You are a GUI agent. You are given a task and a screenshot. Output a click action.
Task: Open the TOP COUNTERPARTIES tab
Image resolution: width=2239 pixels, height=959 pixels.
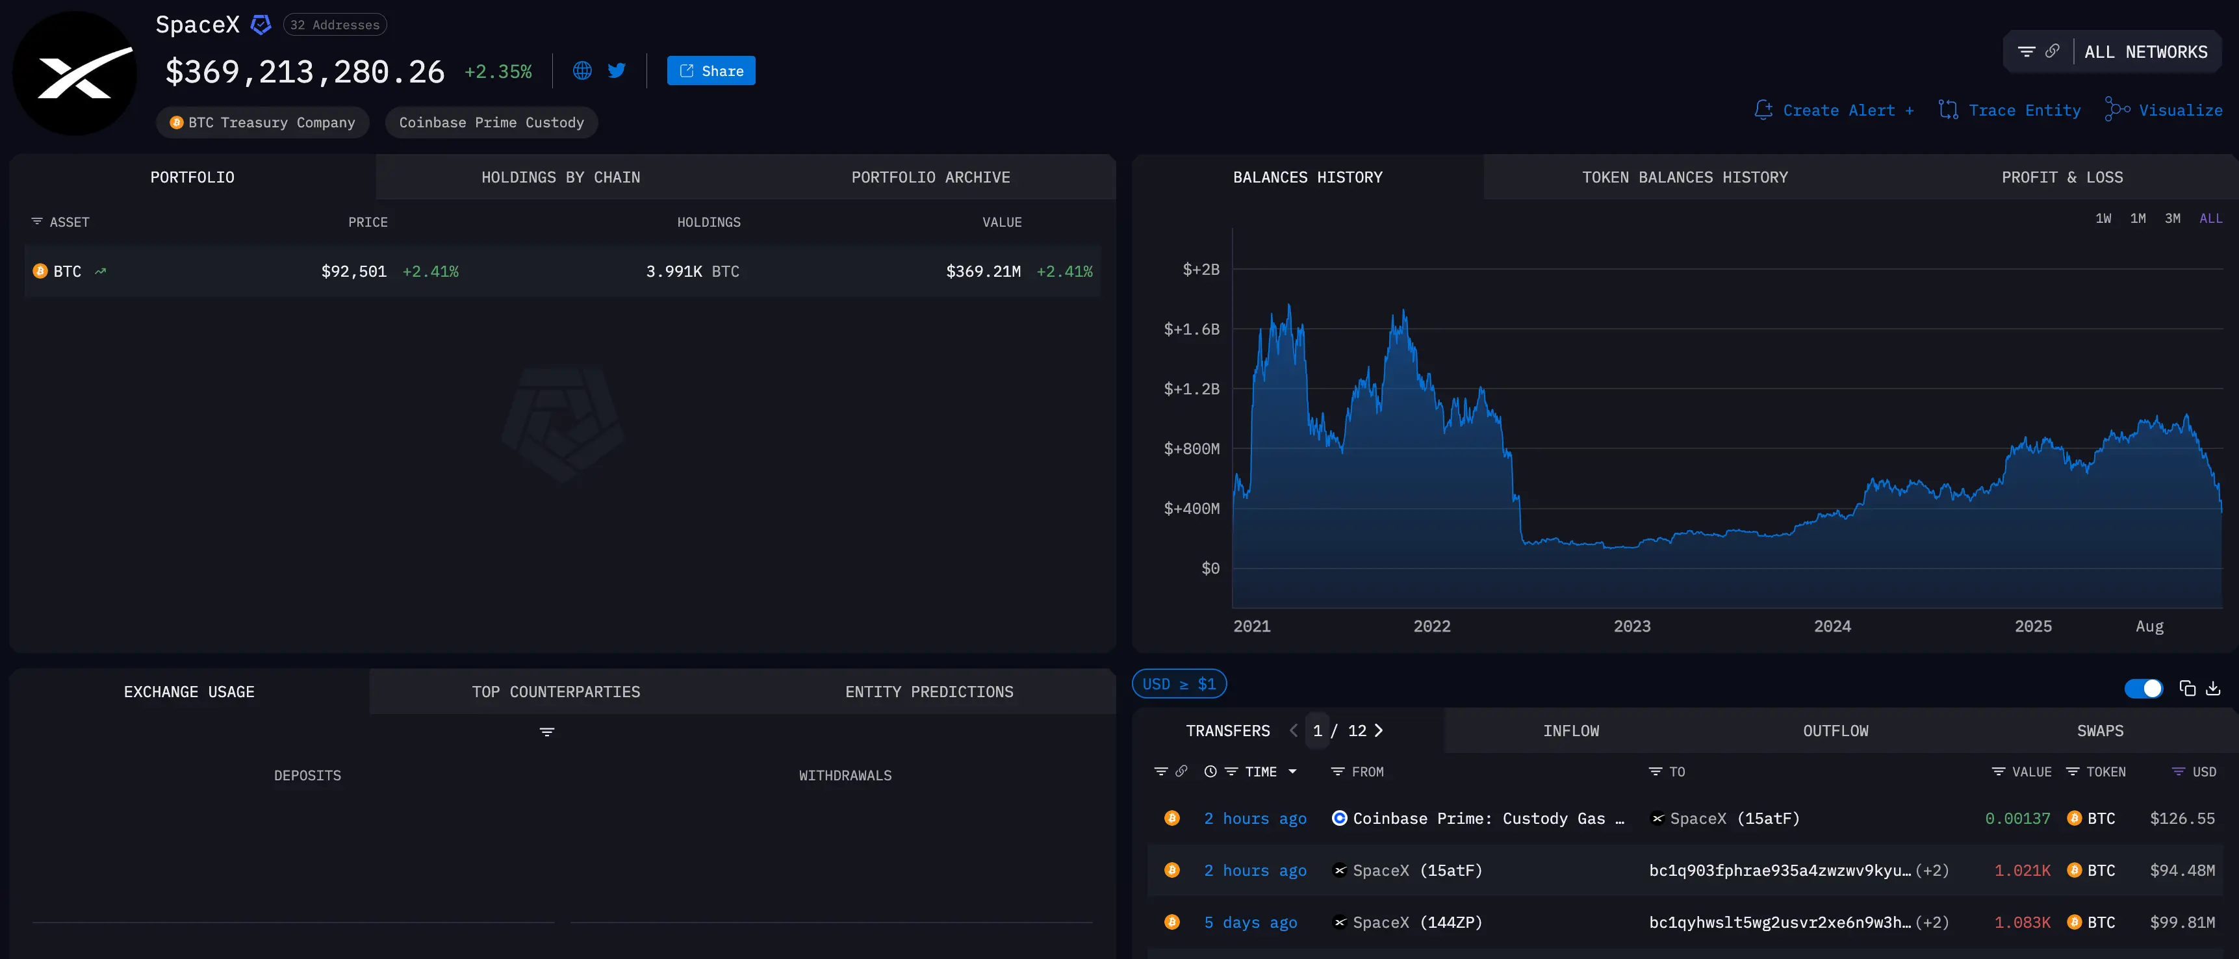click(556, 691)
